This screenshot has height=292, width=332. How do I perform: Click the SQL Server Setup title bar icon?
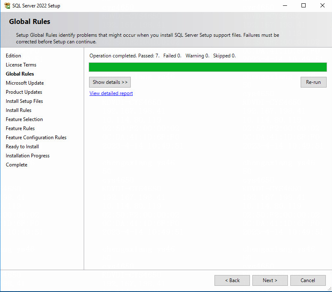7,5
